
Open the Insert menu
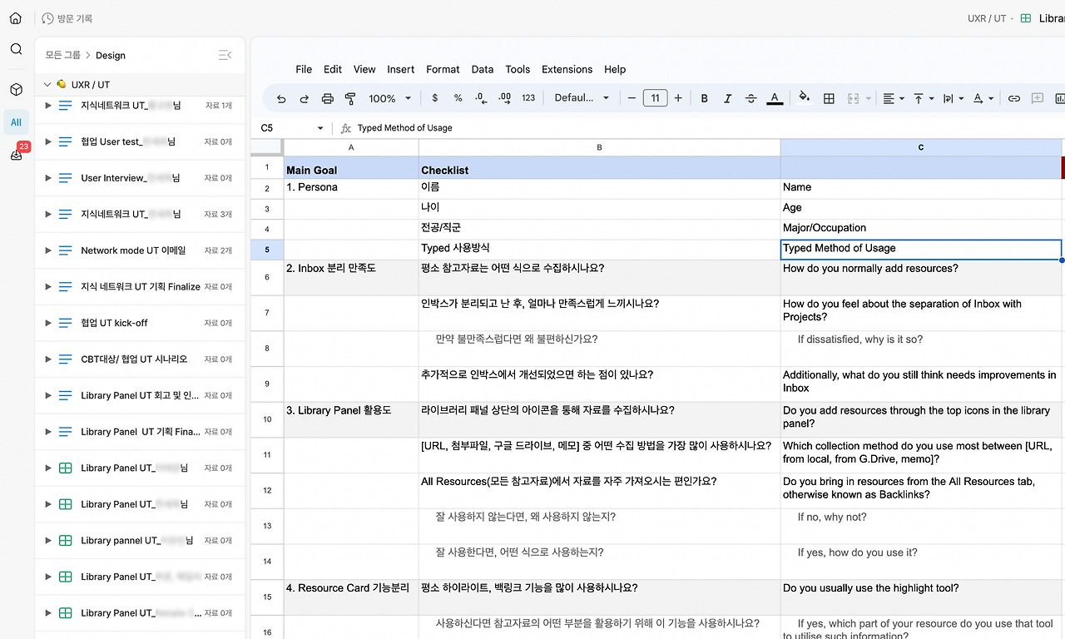pos(401,69)
